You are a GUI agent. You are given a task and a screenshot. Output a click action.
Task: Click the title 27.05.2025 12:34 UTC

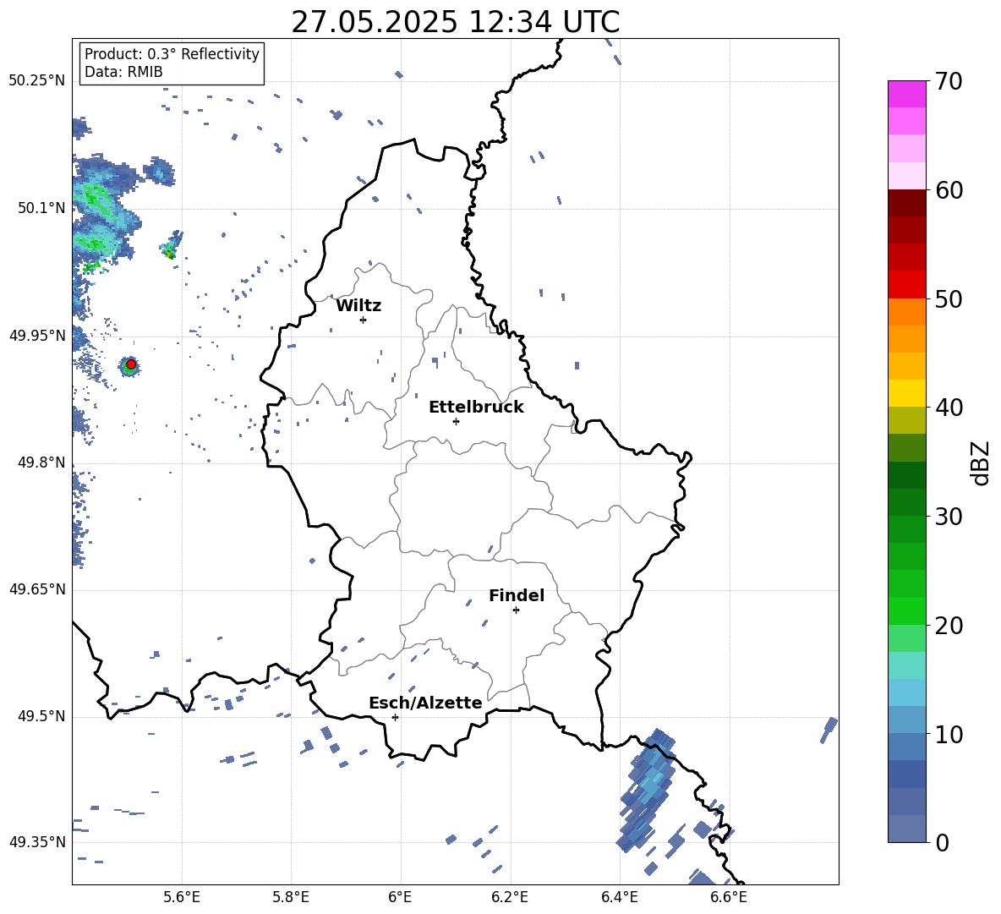coord(455,22)
